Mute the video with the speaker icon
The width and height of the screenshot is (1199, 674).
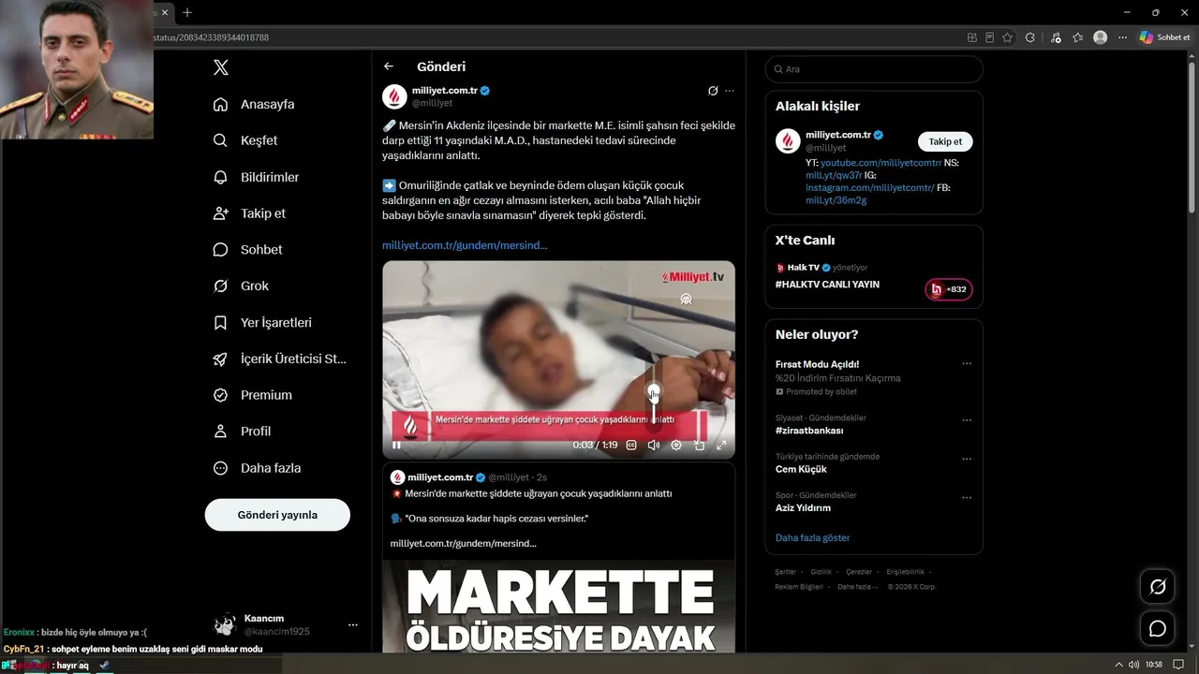pyautogui.click(x=654, y=446)
